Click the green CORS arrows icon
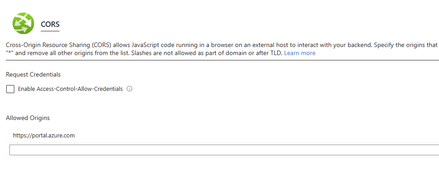 click(x=23, y=23)
